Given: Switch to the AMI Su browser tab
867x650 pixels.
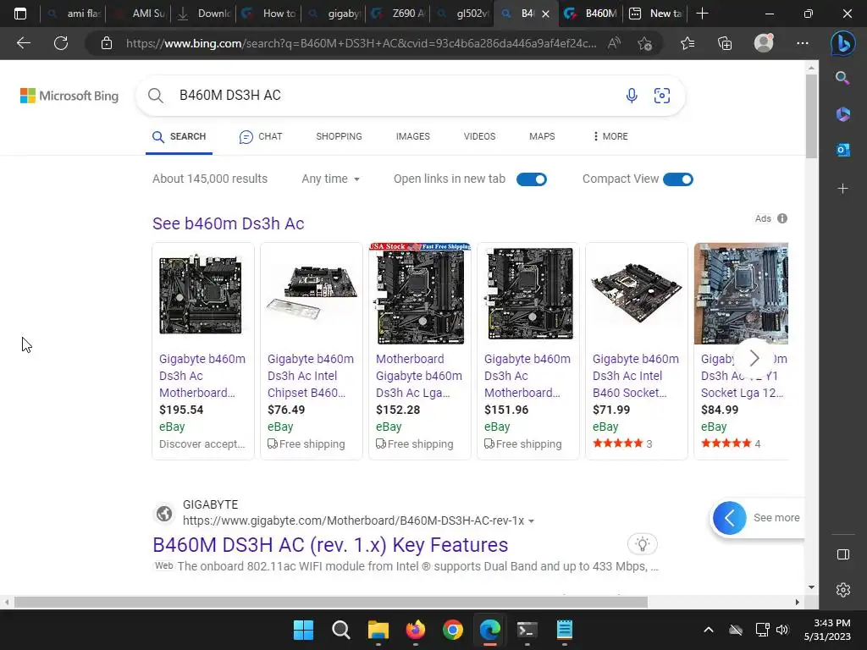Looking at the screenshot, I should pyautogui.click(x=139, y=14).
